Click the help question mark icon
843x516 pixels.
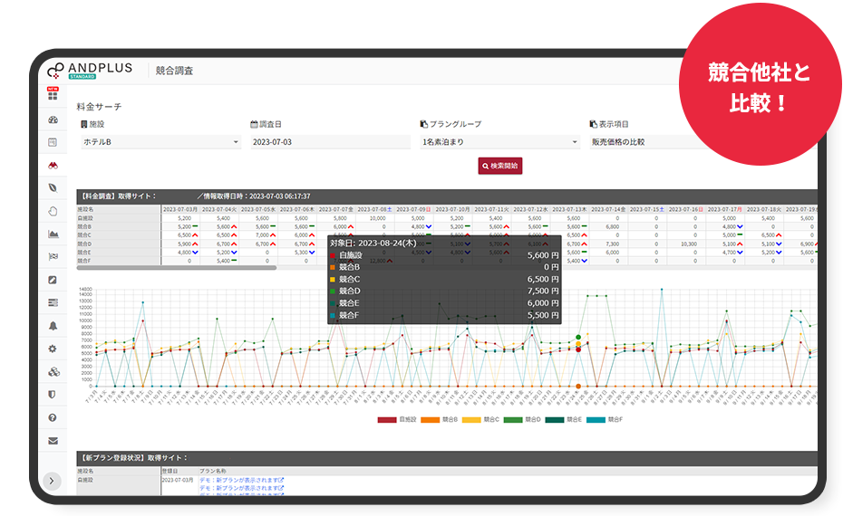pos(53,417)
